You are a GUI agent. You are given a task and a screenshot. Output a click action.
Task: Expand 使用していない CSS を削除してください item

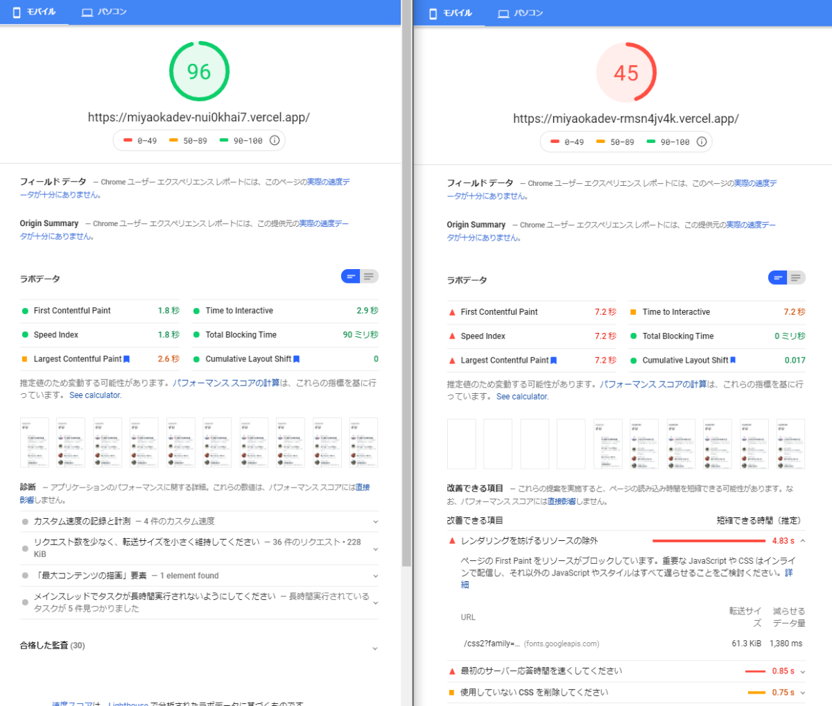coord(627,692)
